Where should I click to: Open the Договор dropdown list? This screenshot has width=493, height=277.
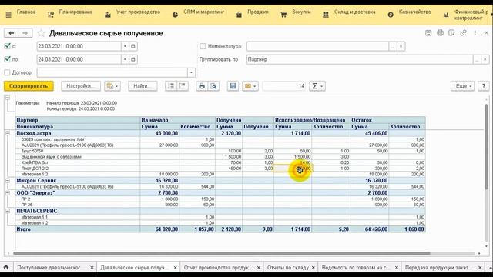pos(191,72)
